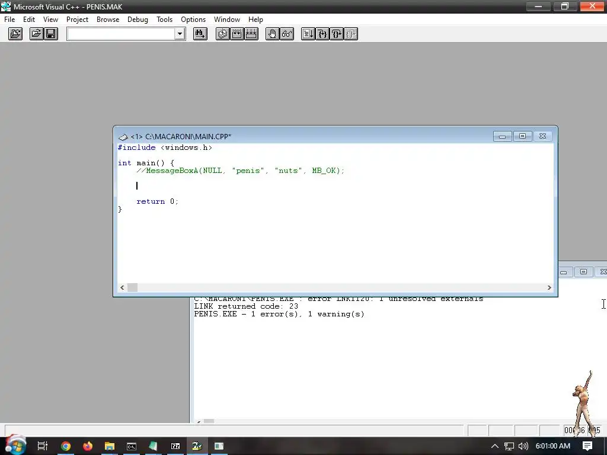The height and width of the screenshot is (455, 607).
Task: Click the Rebuild All toolbar icon
Action: click(x=251, y=34)
